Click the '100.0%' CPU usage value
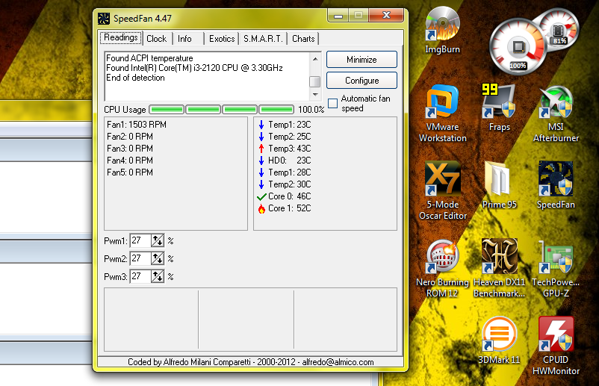The width and height of the screenshot is (599, 386). (x=311, y=110)
